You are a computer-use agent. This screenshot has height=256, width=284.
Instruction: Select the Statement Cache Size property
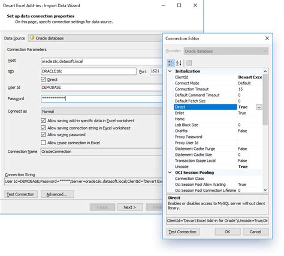pyautogui.click(x=218, y=155)
